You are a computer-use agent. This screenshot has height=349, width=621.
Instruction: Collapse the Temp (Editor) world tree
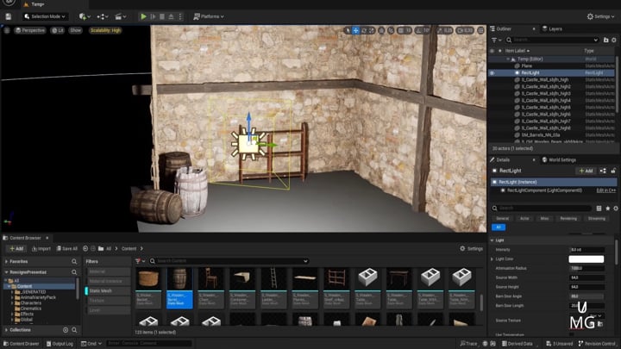point(508,59)
